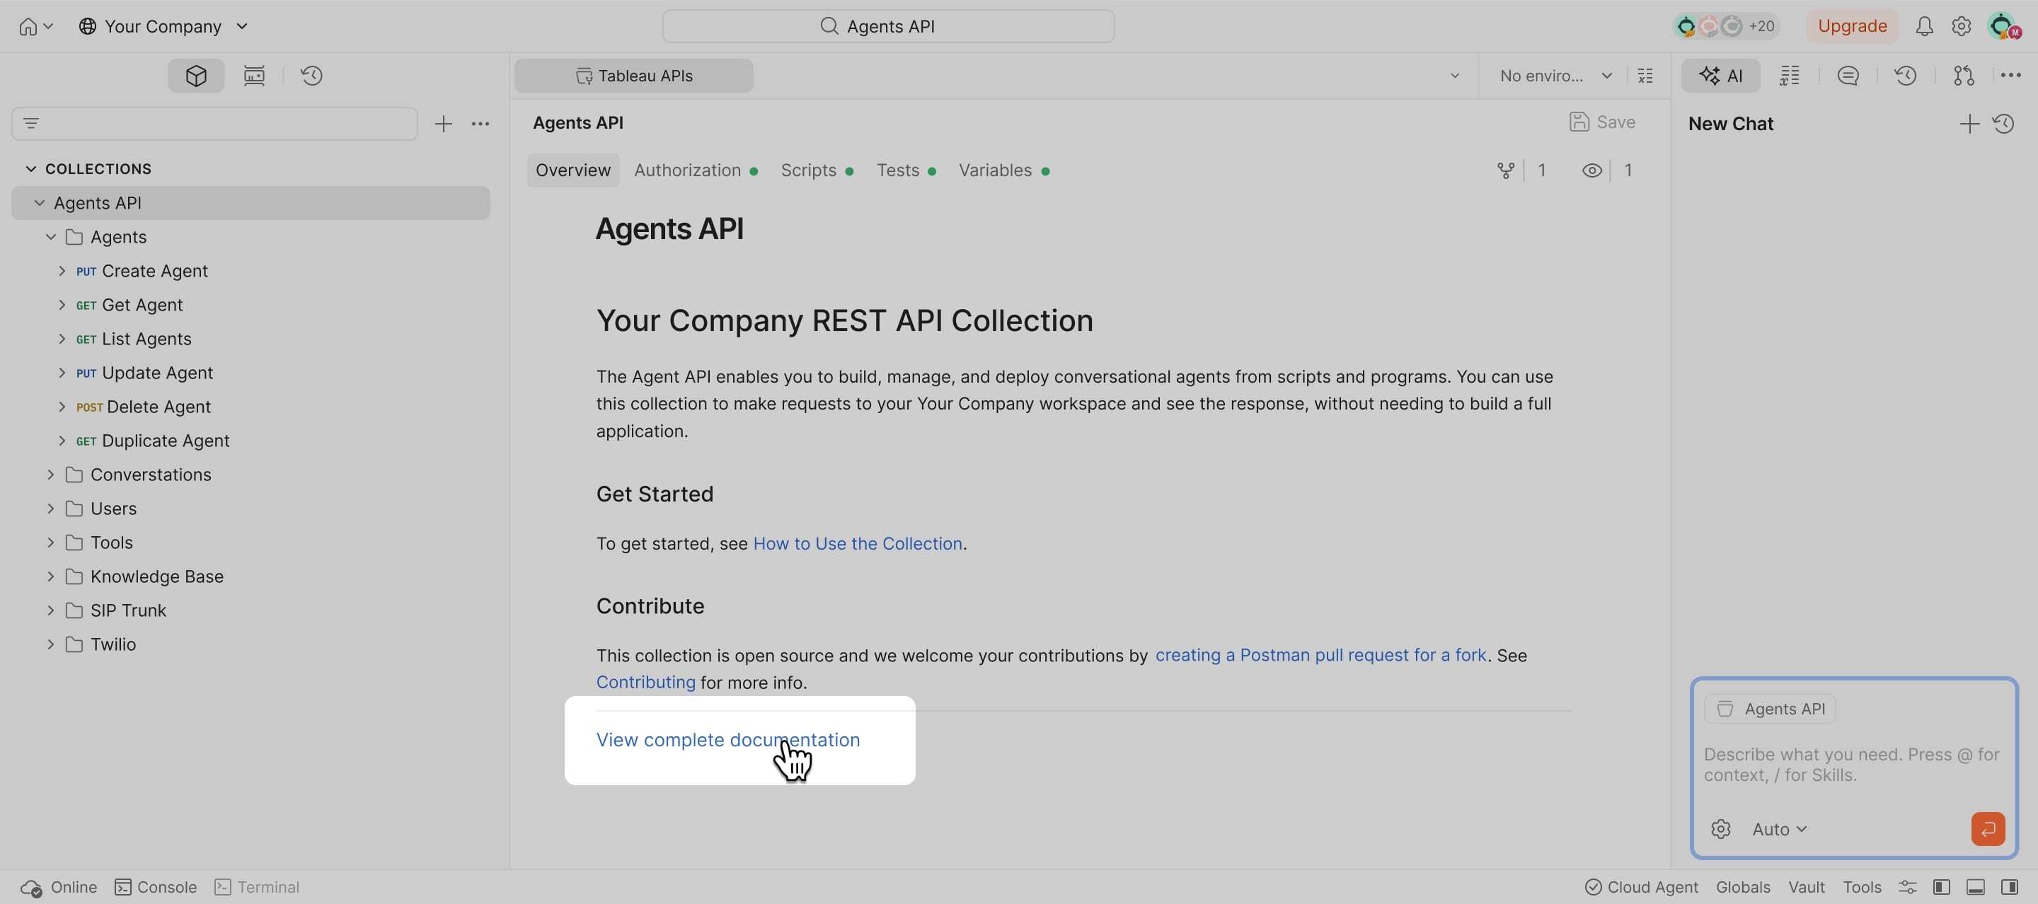Toggle the right sidebar layout icon

point(2010,888)
